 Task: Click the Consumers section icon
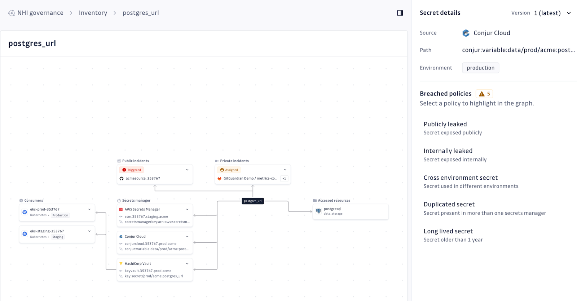tap(21, 201)
